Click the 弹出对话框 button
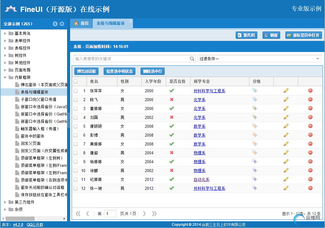The height and width of the screenshot is (228, 325). click(86, 71)
